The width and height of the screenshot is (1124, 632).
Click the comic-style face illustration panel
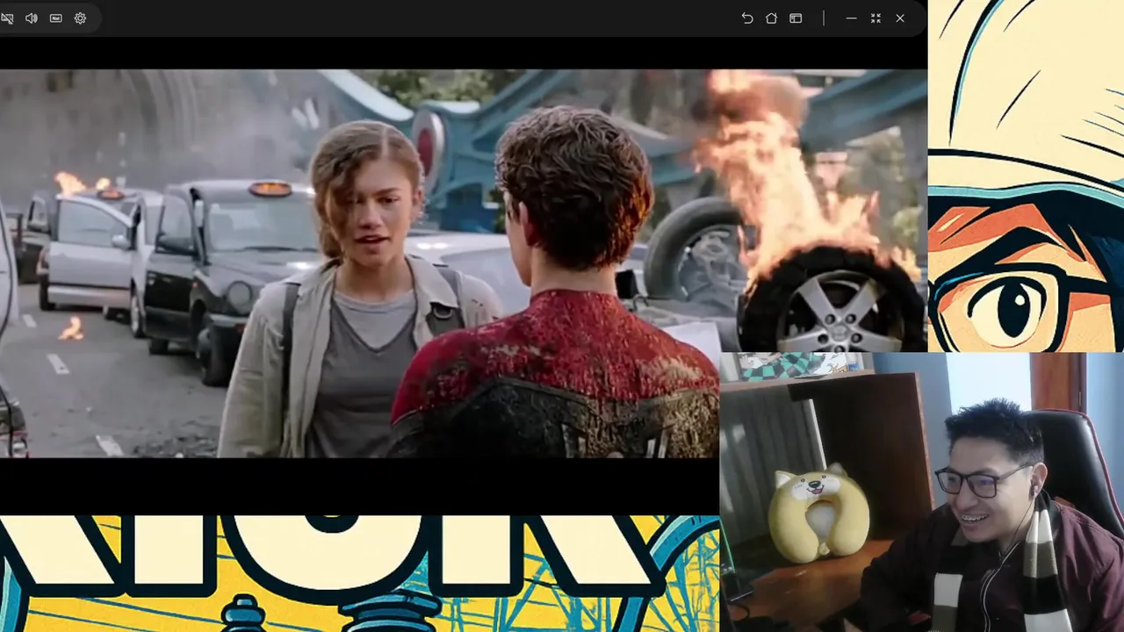[1026, 176]
